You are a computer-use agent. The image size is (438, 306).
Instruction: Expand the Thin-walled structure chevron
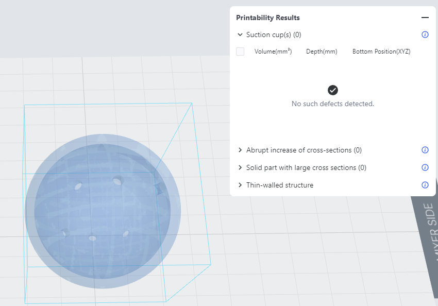tap(240, 185)
